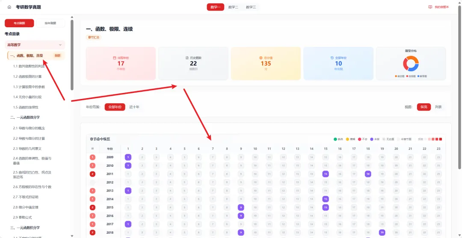Click gray cell 7 in 2012 row

[x=213, y=182]
